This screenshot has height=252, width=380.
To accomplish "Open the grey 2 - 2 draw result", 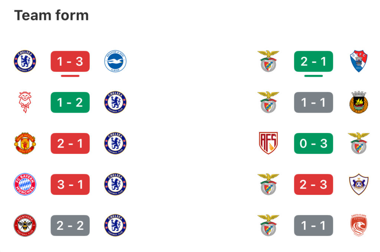I will [x=70, y=225].
